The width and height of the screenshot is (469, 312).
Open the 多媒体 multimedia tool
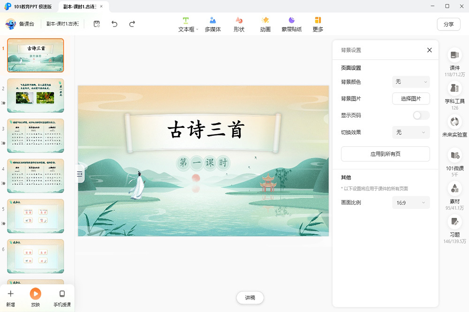[x=212, y=24]
